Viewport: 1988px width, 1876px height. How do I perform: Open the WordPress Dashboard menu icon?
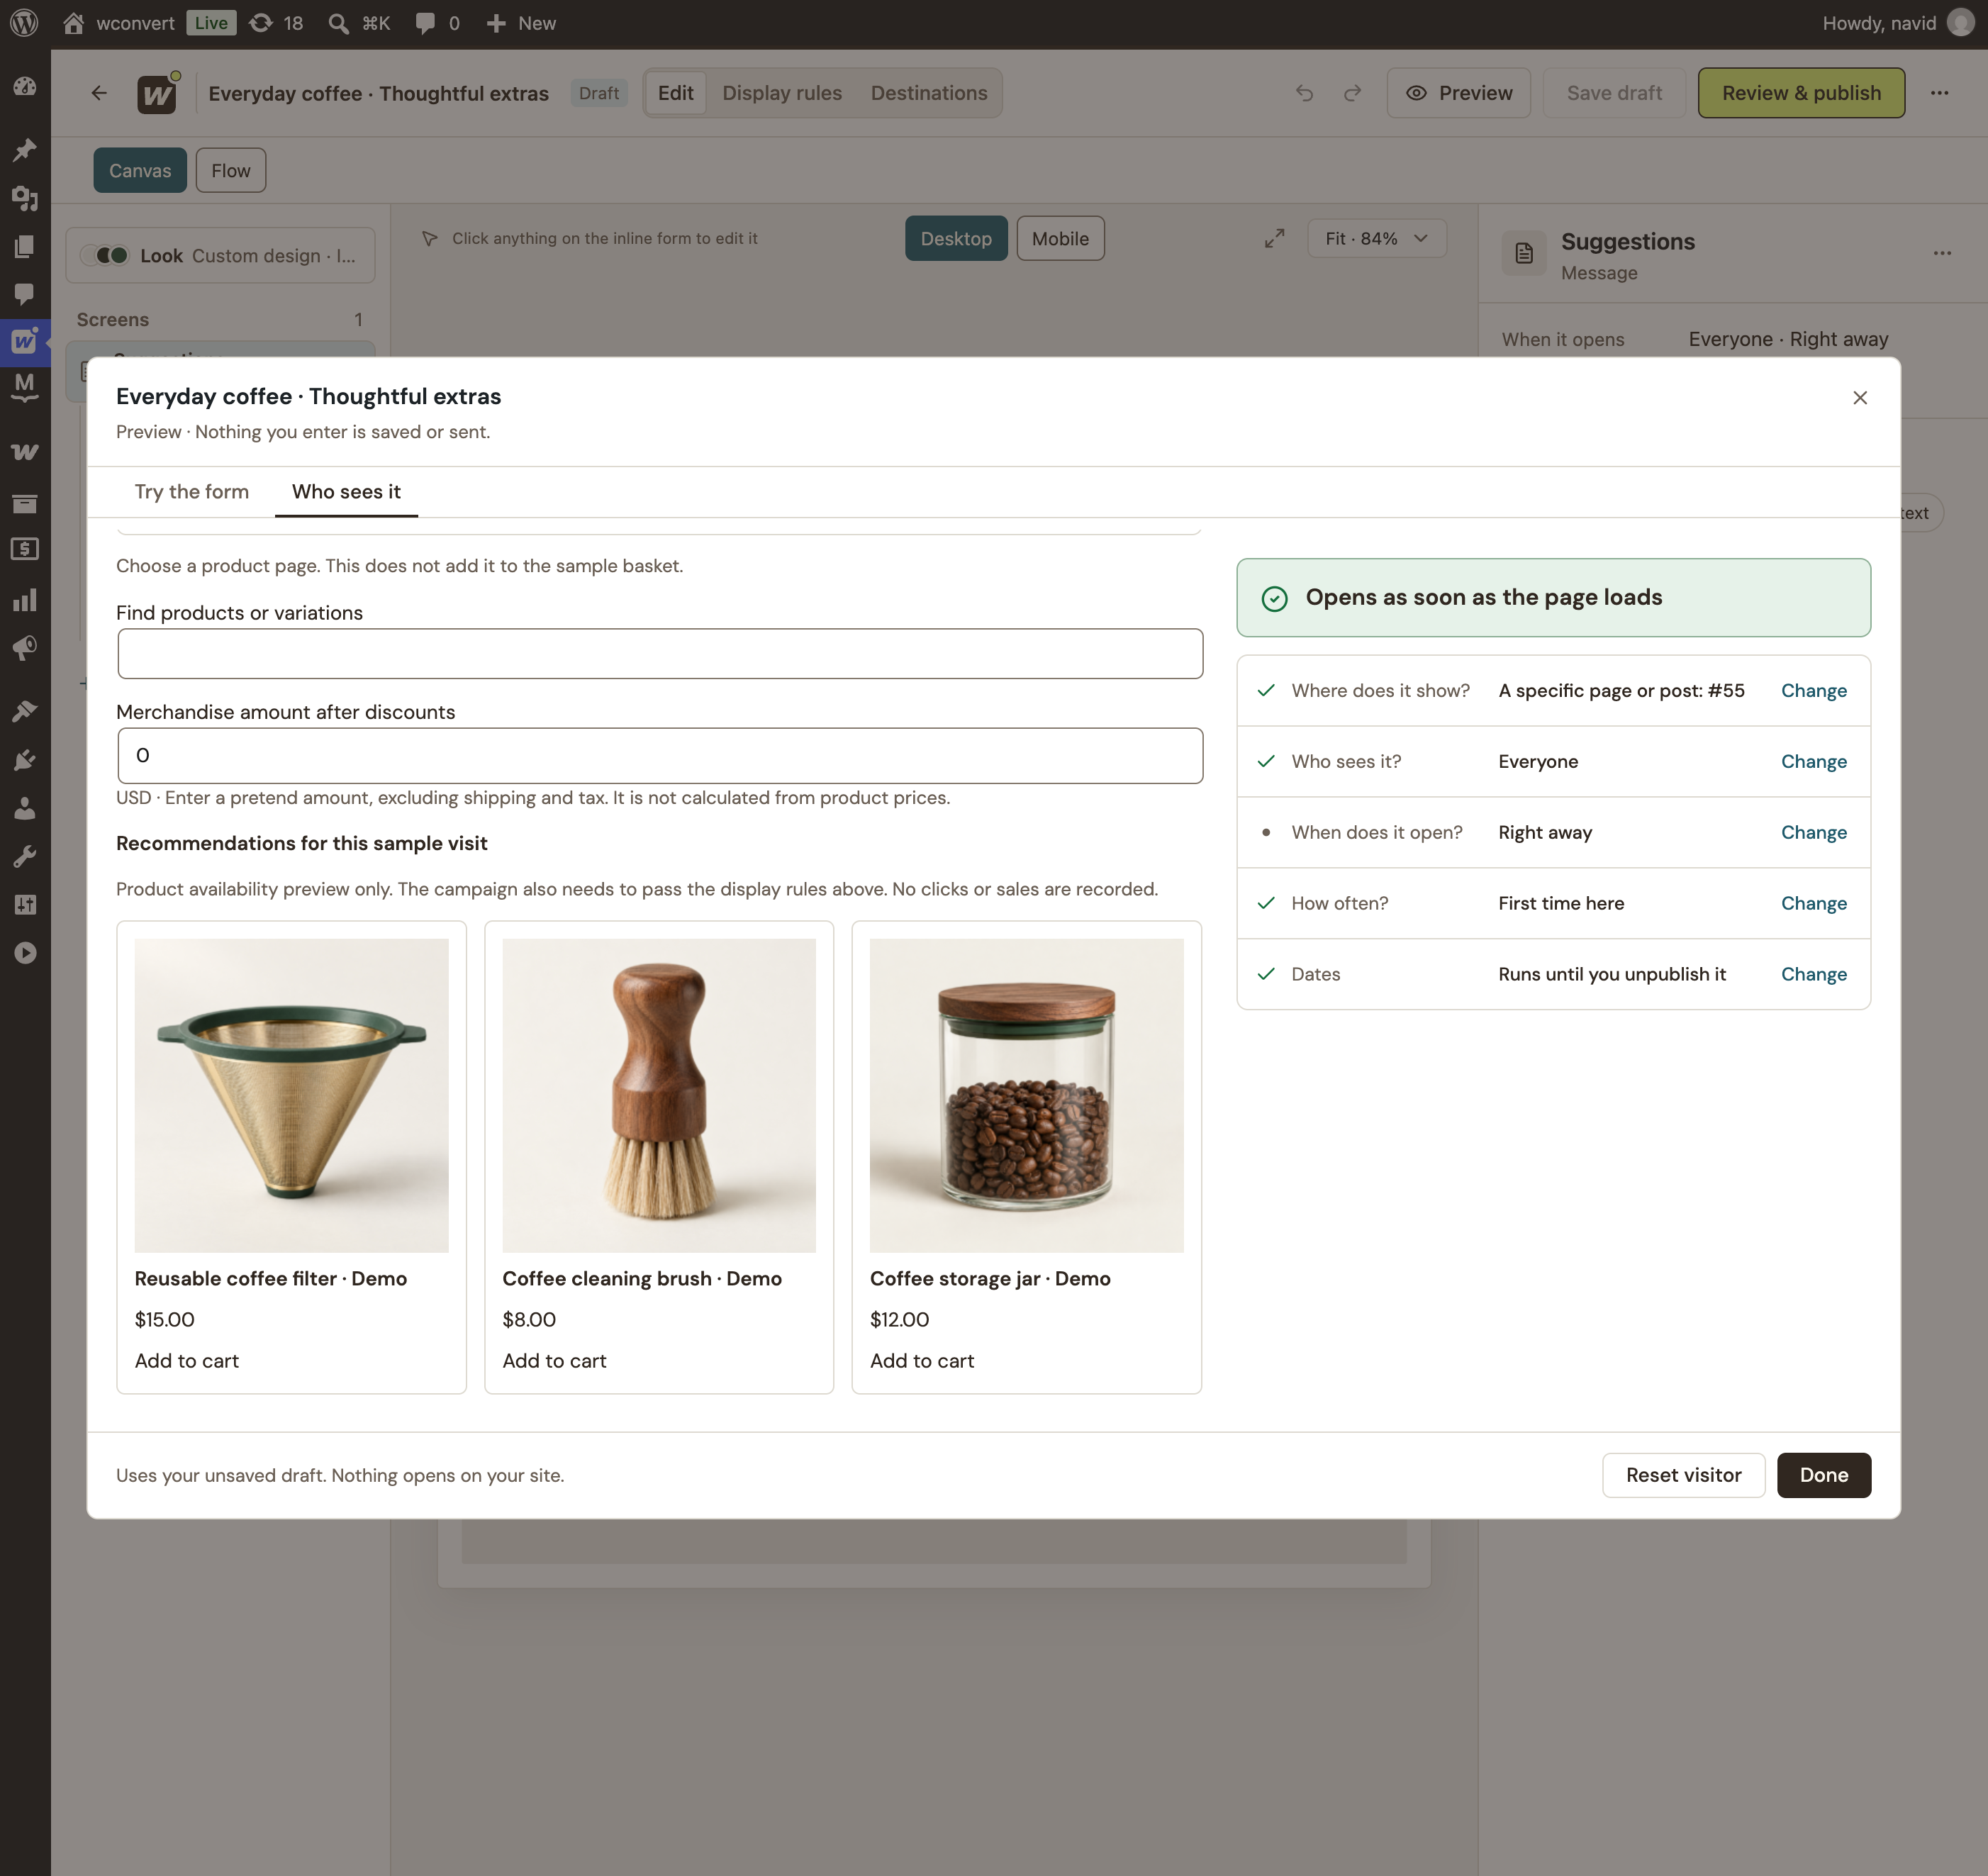point(25,86)
